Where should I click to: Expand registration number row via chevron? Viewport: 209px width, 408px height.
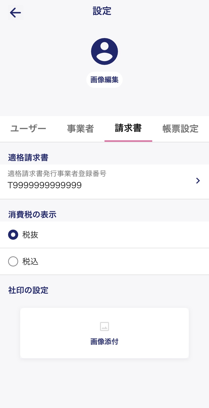coord(198,181)
